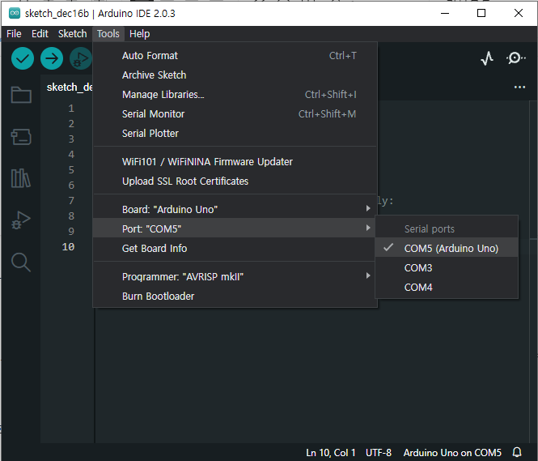Screen dimensions: 538x461
Task: Click Arduino Uno on COM5 status text
Action: click(x=452, y=452)
